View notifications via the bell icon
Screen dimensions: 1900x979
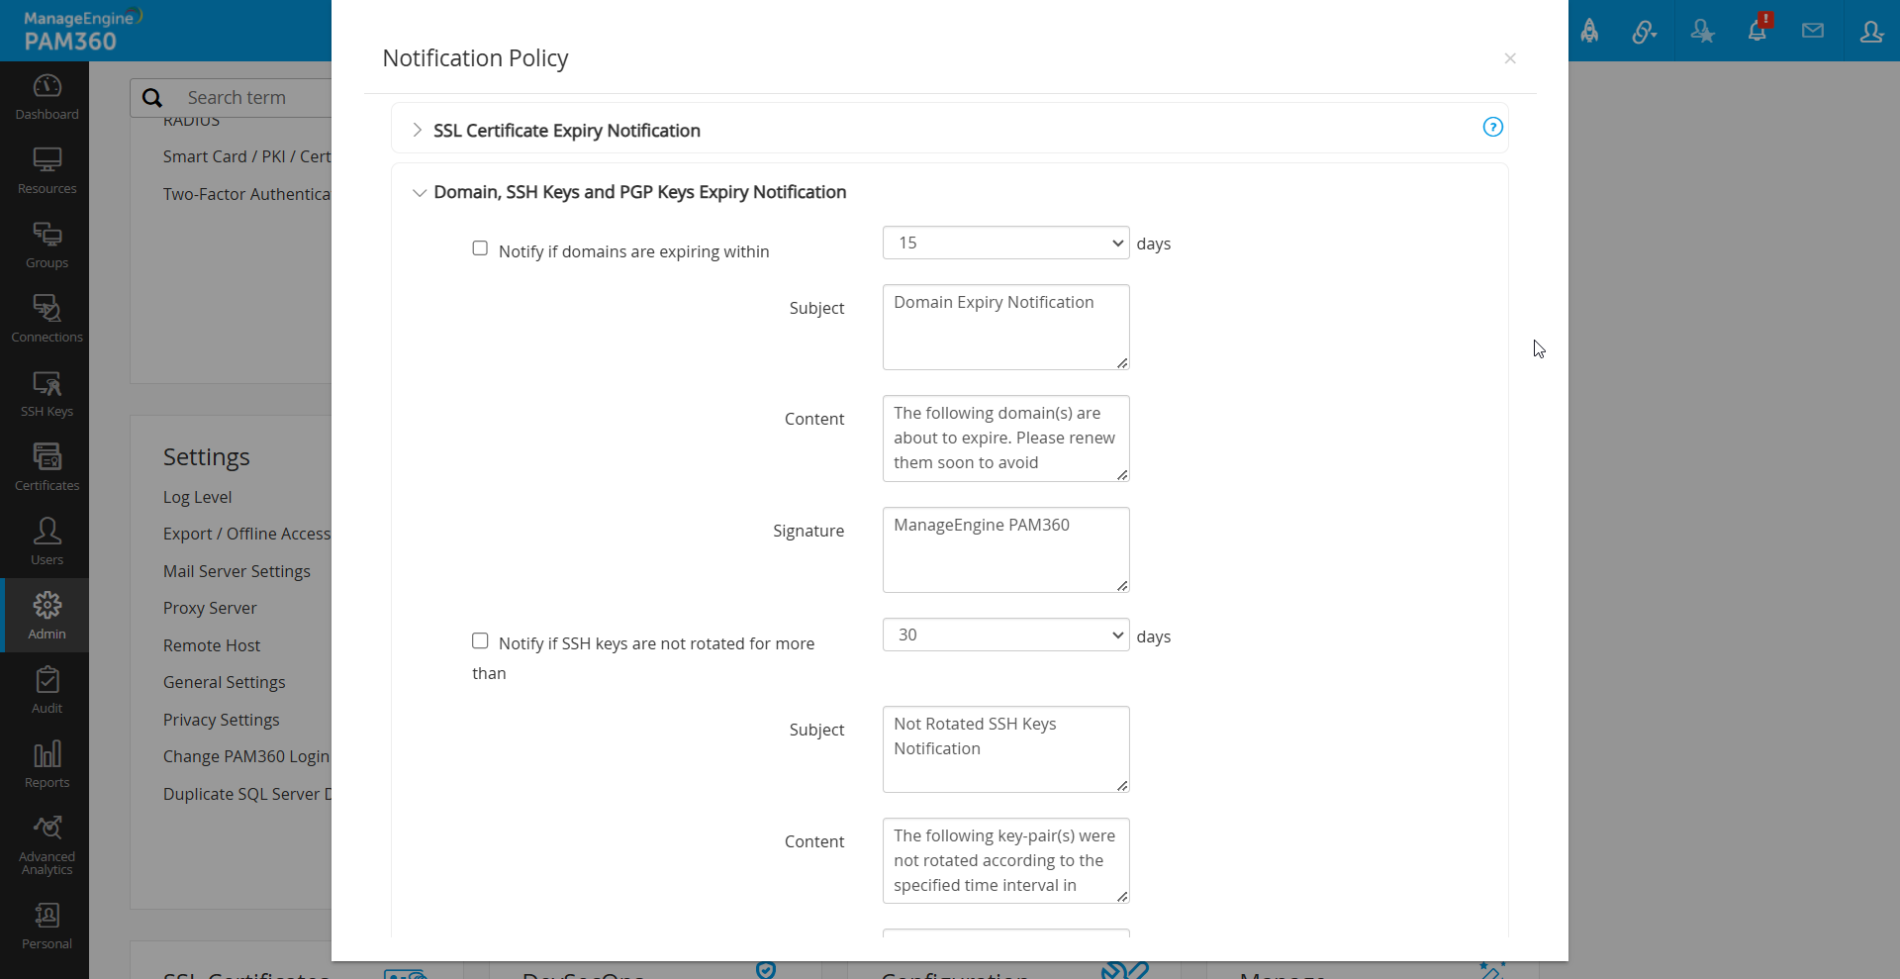(x=1758, y=30)
